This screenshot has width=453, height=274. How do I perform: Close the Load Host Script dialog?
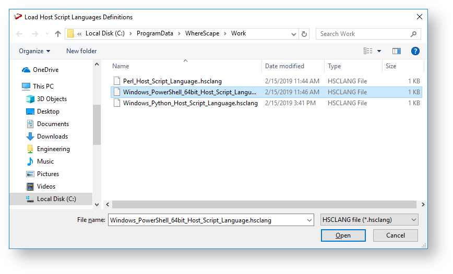pos(420,17)
